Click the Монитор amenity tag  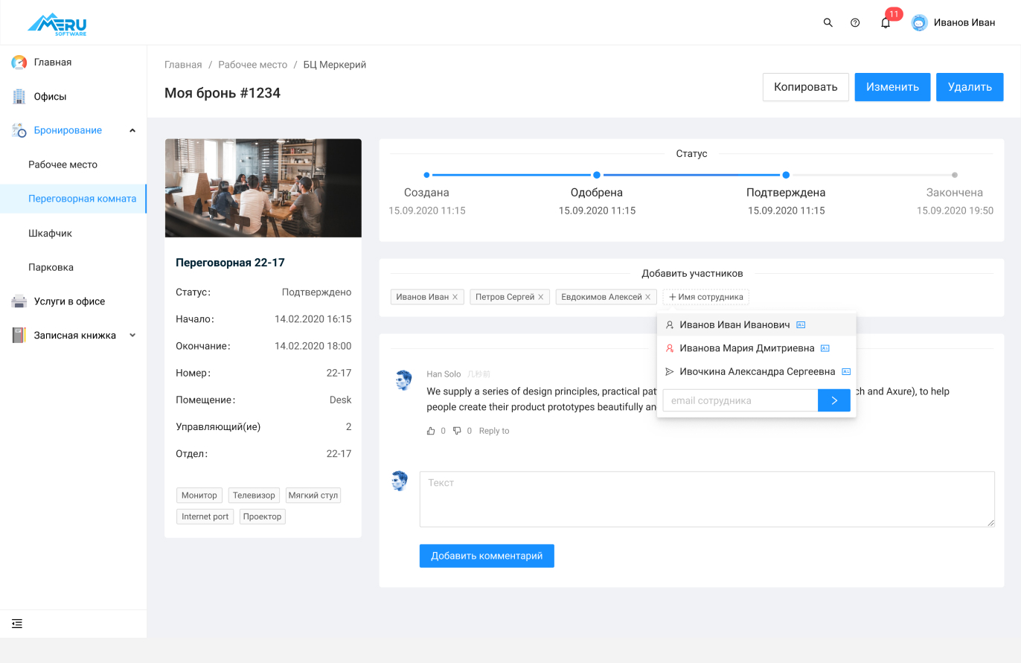[199, 495]
